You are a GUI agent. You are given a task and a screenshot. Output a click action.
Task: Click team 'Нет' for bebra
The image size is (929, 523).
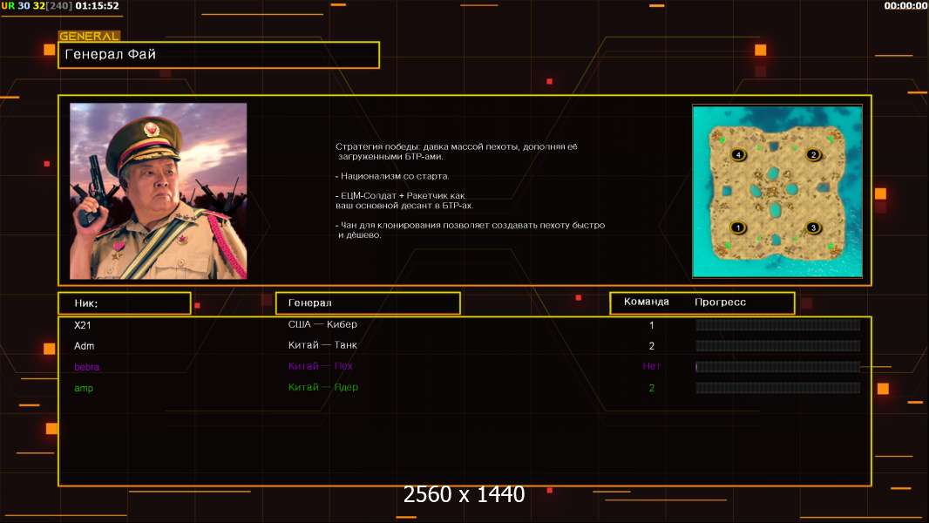click(652, 366)
